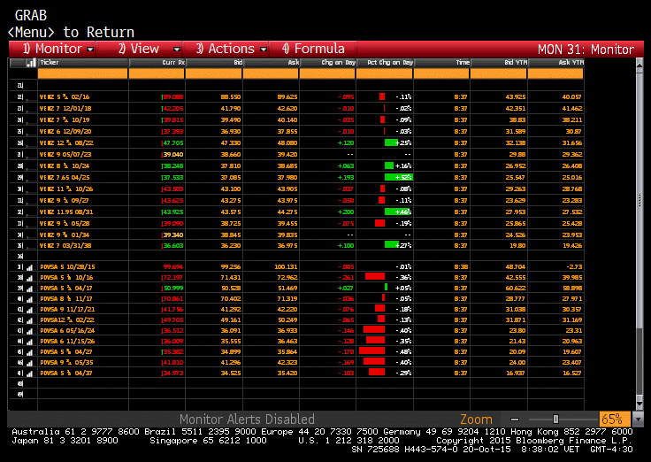Viewport: 651px width, 462px height.
Task: Select the VENZ 5 ¾ 02/16 ticker
Action: coord(65,96)
